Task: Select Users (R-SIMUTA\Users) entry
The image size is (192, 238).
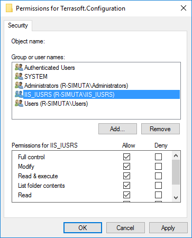Action: pyautogui.click(x=56, y=104)
